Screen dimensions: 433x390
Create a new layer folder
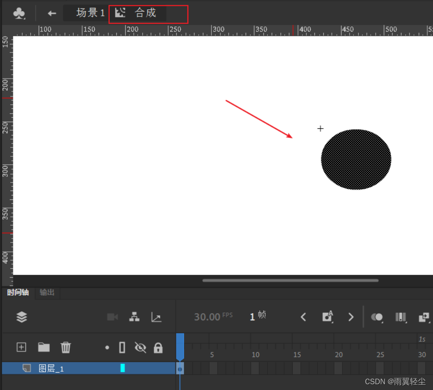coord(44,347)
